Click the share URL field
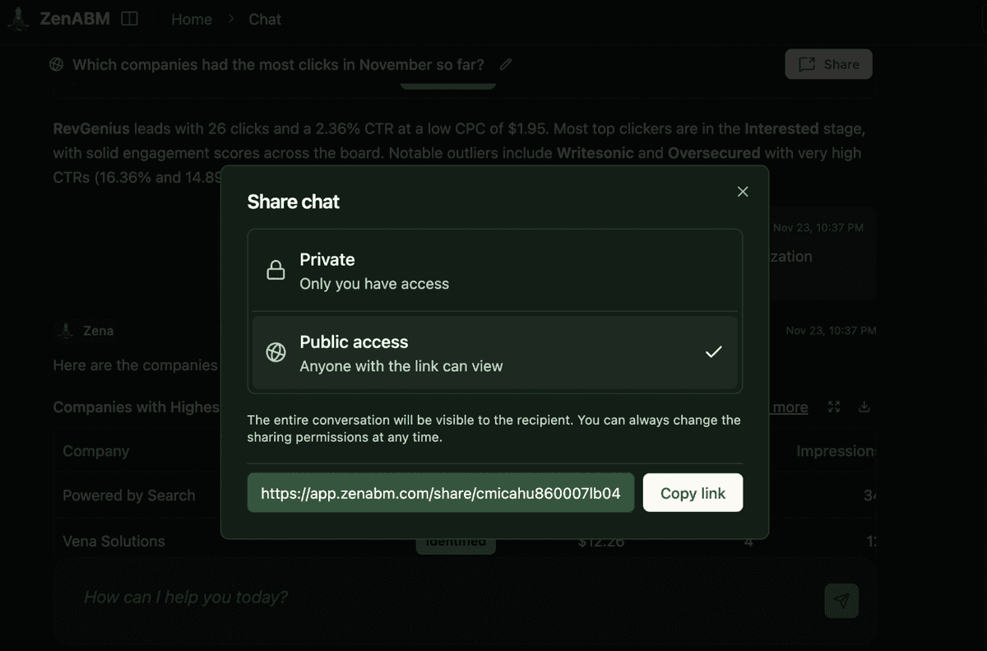 tap(441, 493)
